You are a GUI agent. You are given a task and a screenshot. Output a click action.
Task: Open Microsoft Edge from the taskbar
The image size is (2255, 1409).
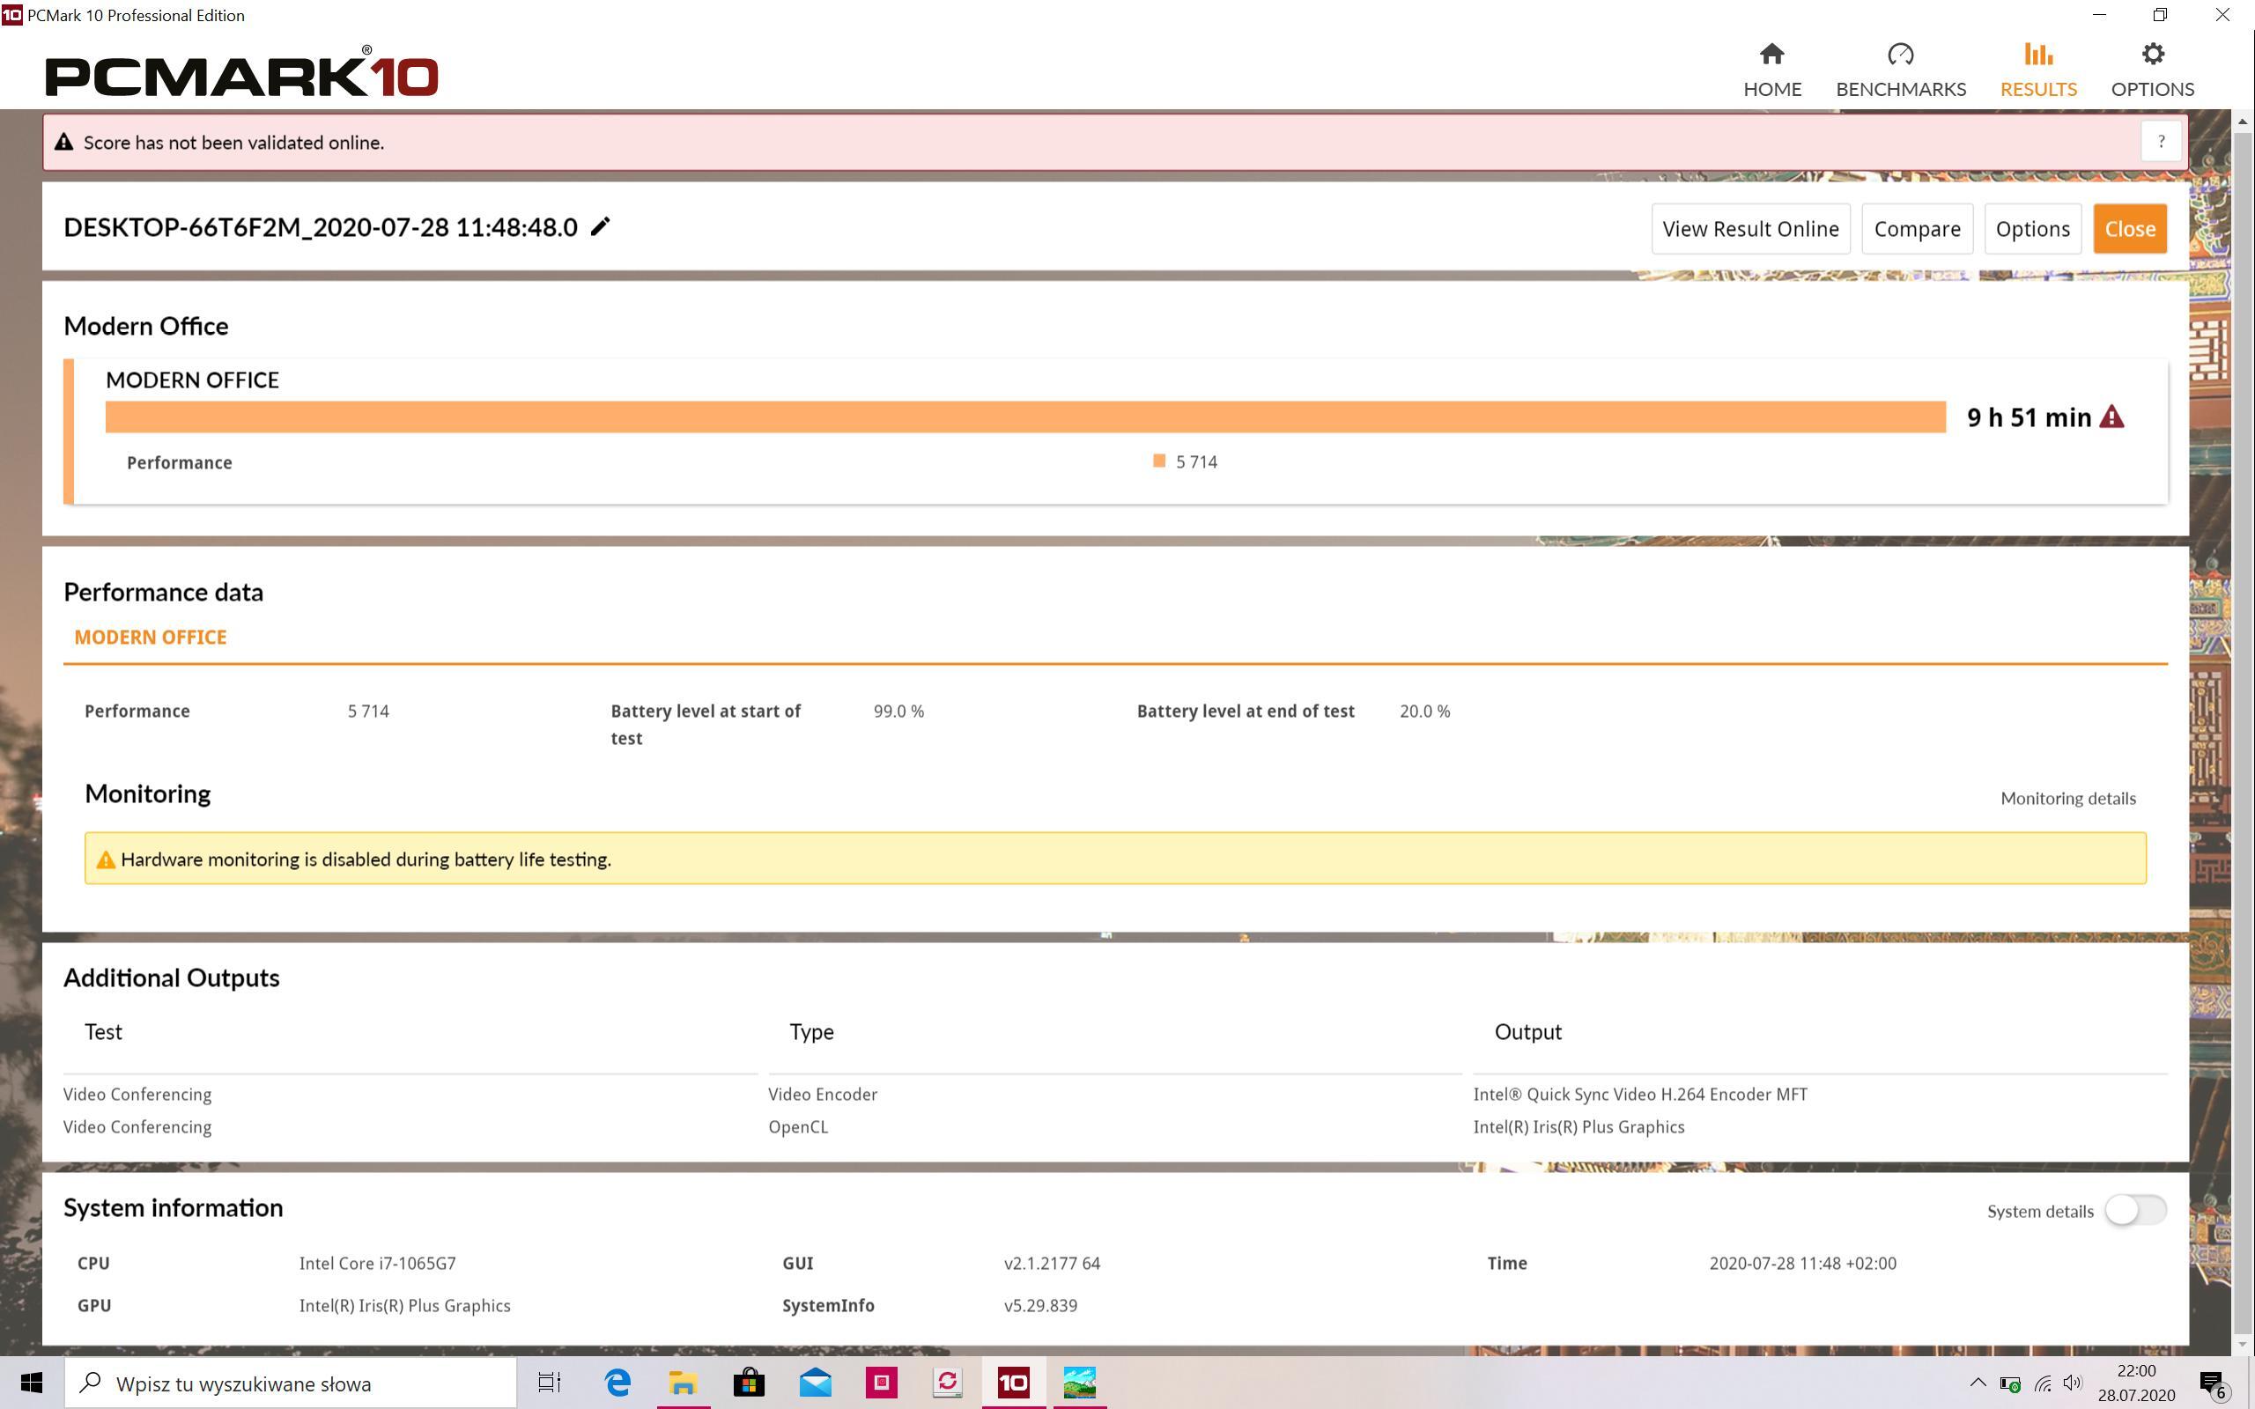pos(617,1383)
